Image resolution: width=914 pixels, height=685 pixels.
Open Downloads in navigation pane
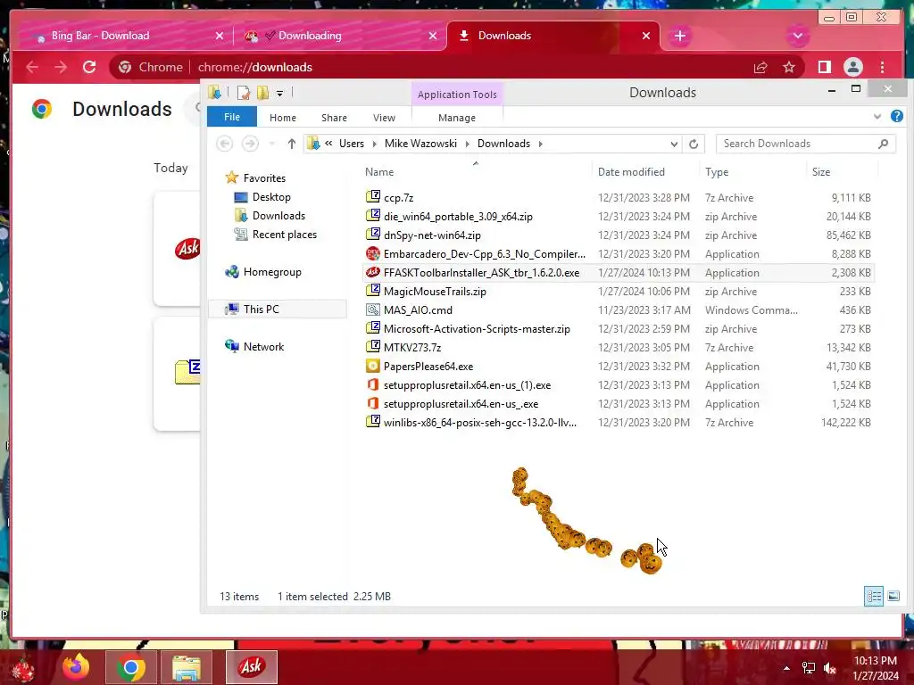278,216
